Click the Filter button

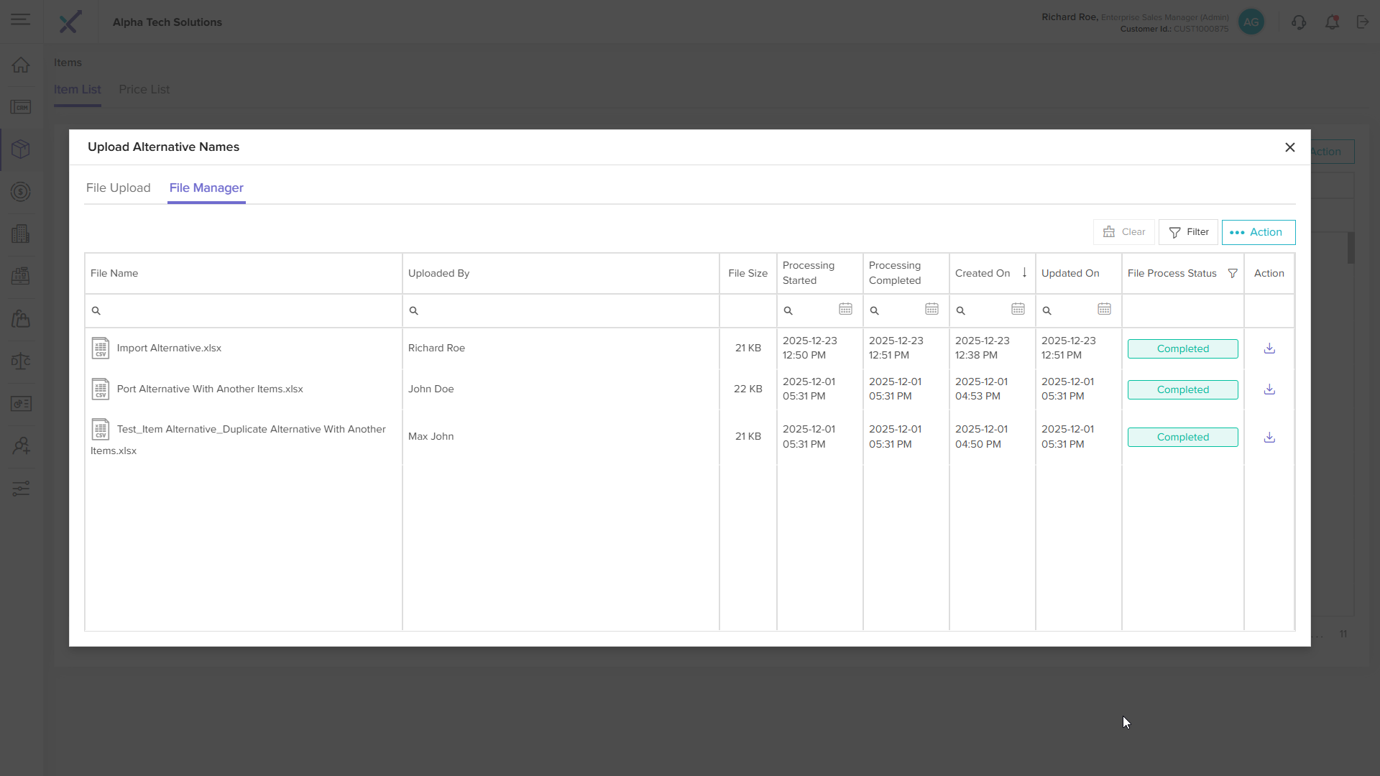tap(1188, 232)
